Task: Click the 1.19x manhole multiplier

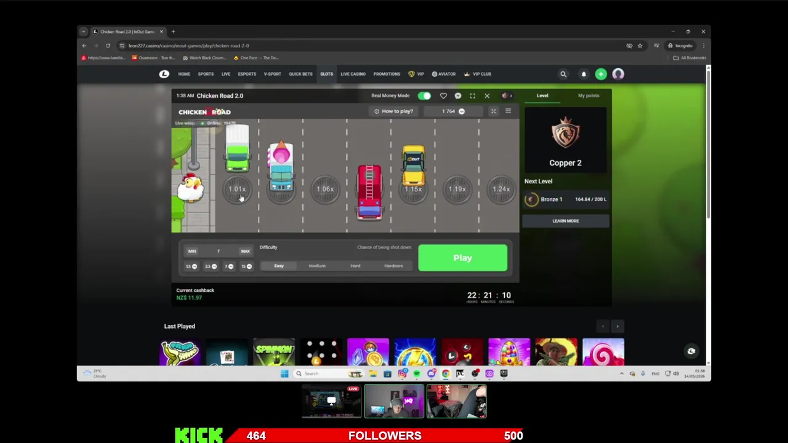Action: pyautogui.click(x=457, y=190)
